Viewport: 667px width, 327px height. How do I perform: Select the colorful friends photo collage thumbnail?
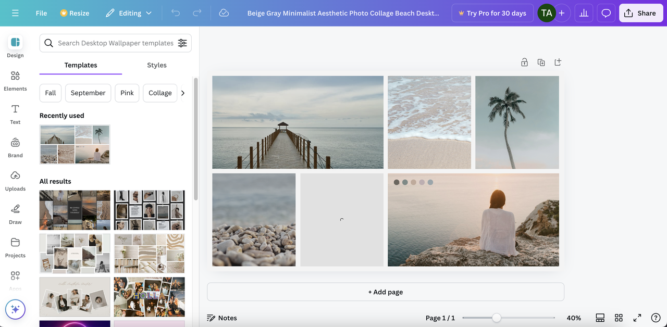(150, 297)
